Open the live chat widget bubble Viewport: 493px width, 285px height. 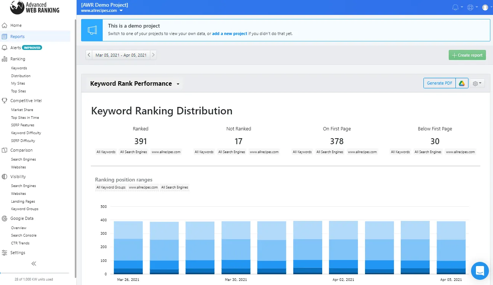[480, 270]
